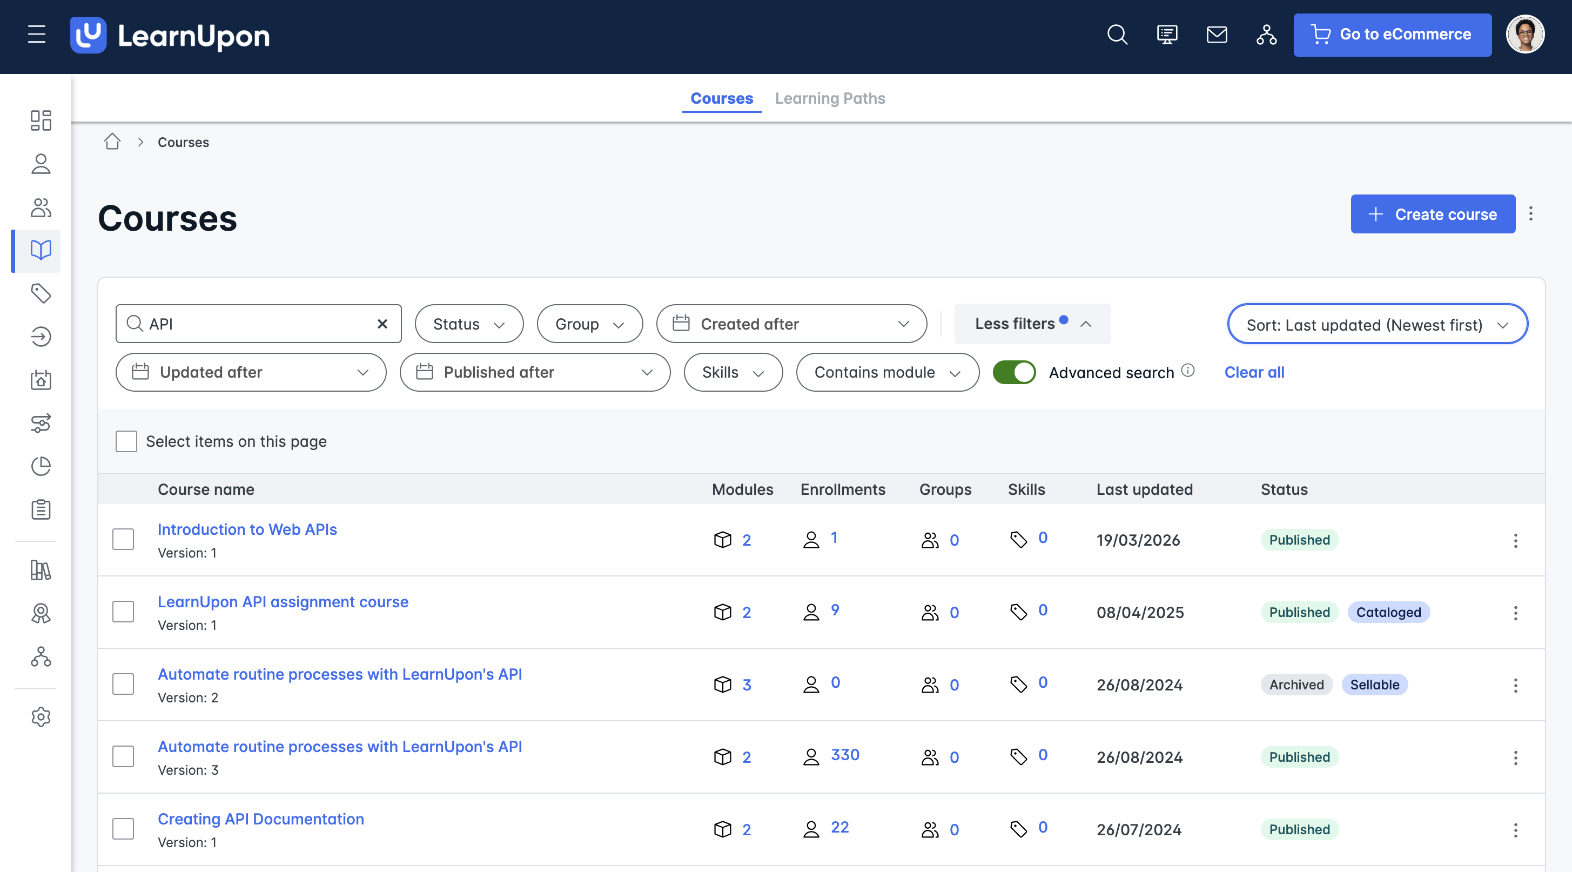Viewport: 1572px width, 872px height.
Task: Check Select items on this page
Action: point(126,441)
